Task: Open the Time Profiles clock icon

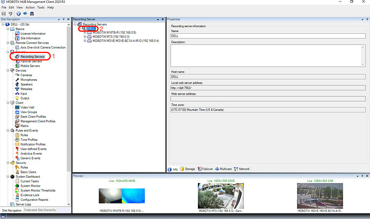Action: click(17, 140)
